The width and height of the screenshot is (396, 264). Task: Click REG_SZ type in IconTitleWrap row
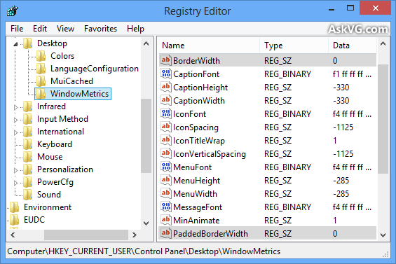point(278,141)
